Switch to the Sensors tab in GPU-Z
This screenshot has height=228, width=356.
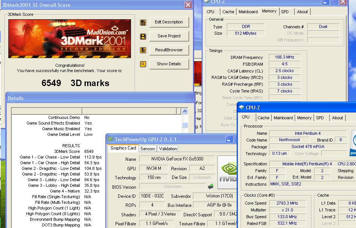pos(148,149)
